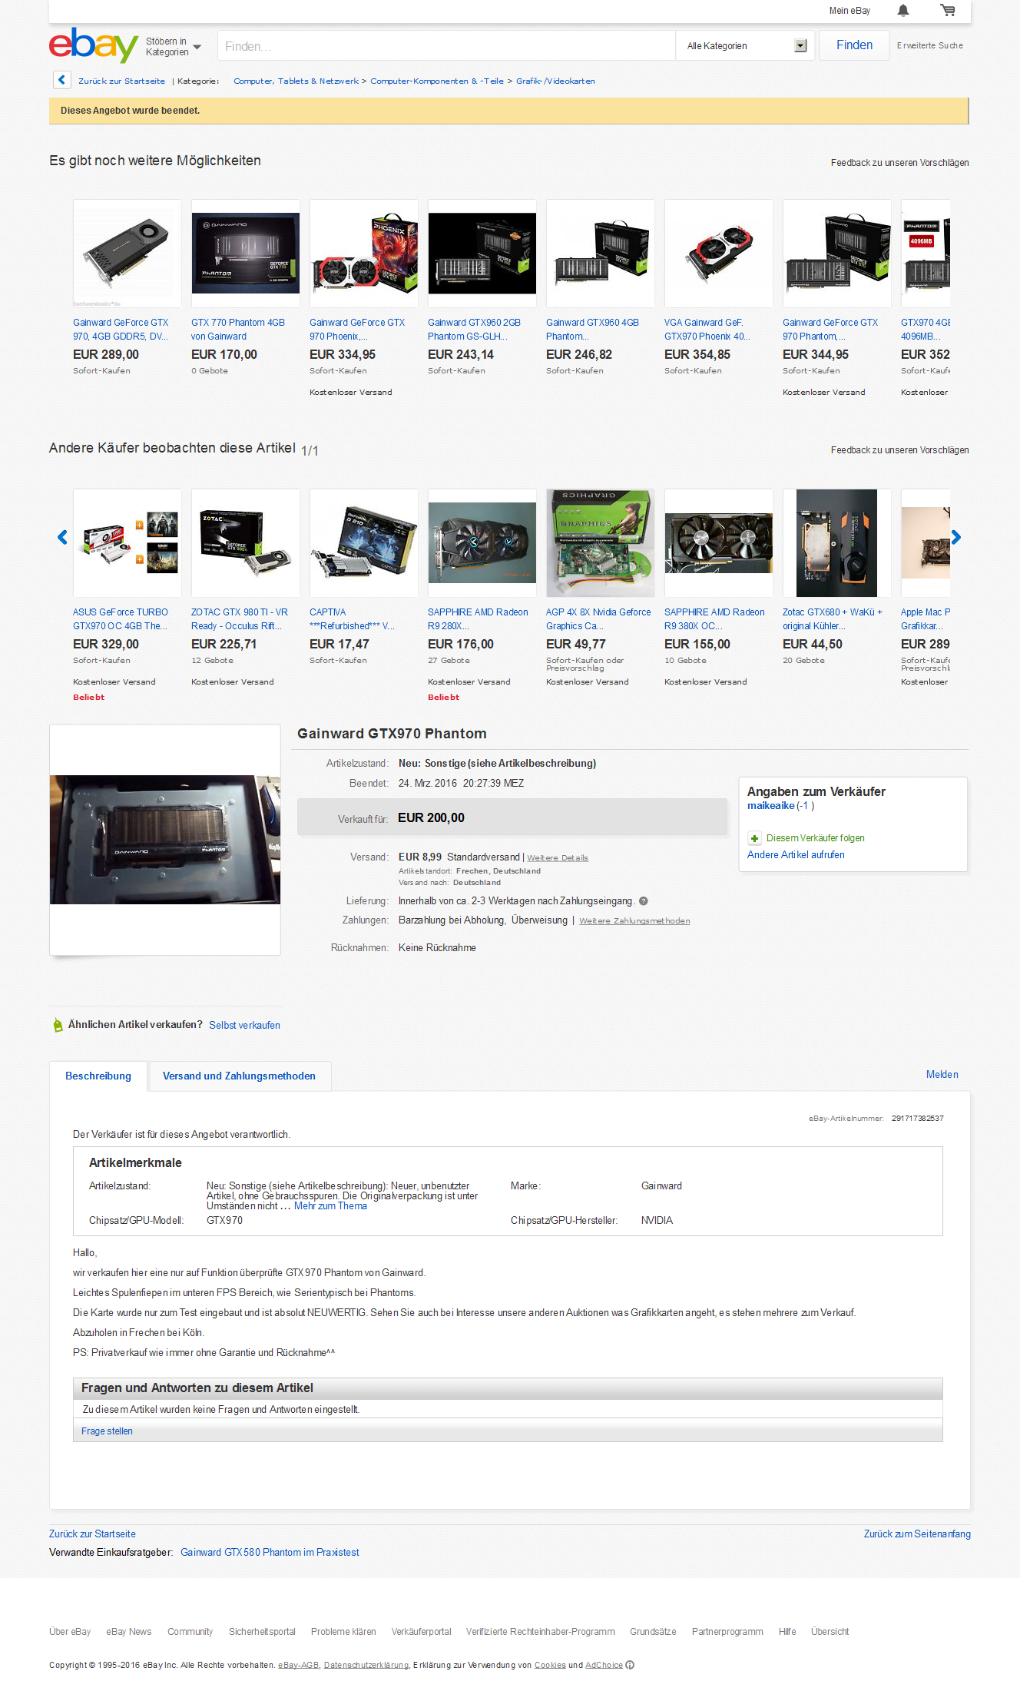Open Community footer link
This screenshot has height=1701, width=1020.
pos(190,1632)
